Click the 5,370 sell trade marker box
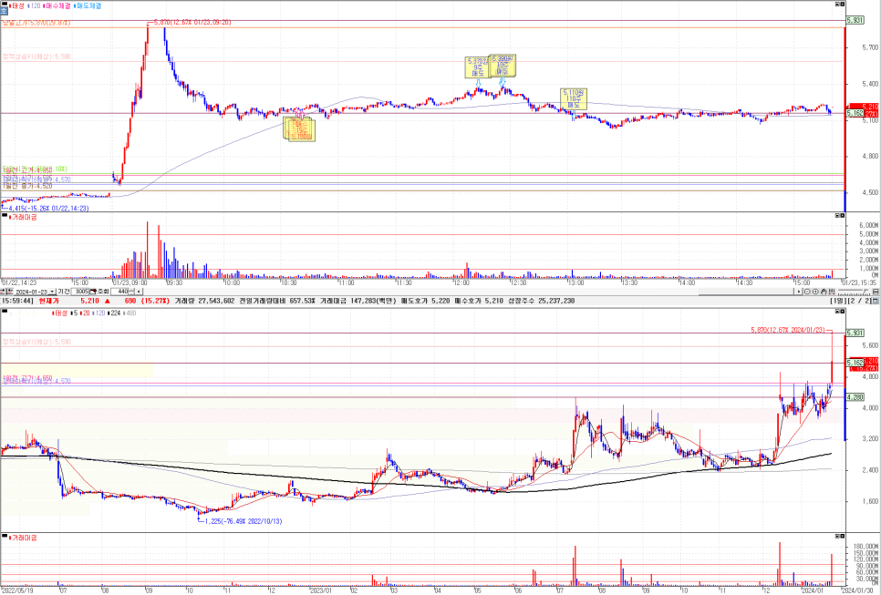Viewport: 881px width, 595px height. pyautogui.click(x=478, y=67)
